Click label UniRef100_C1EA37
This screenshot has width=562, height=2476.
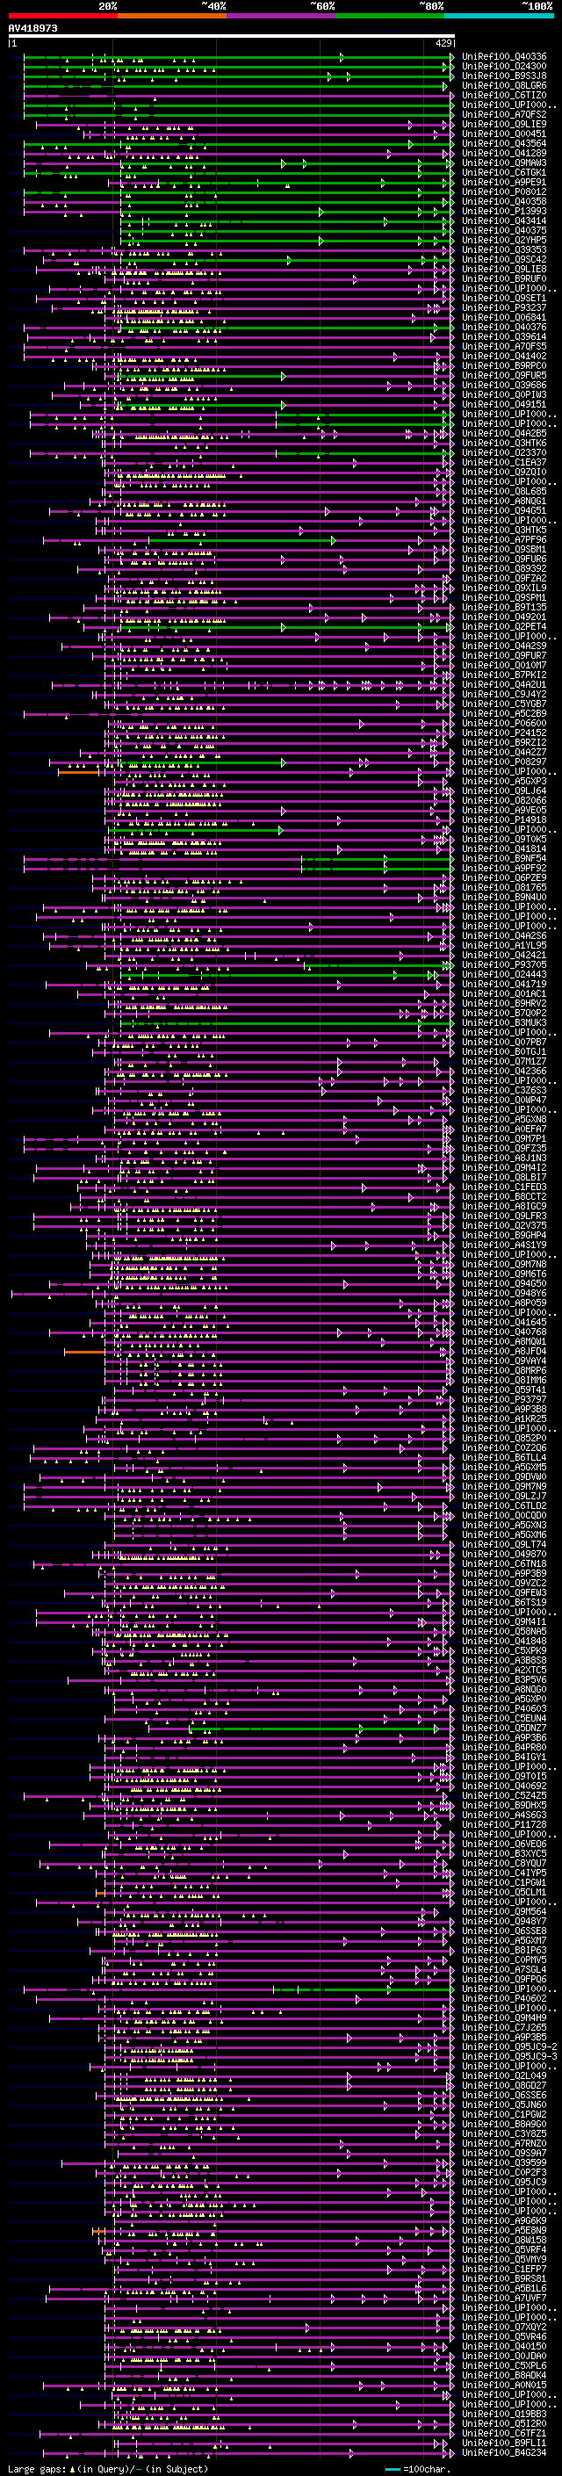click(504, 462)
